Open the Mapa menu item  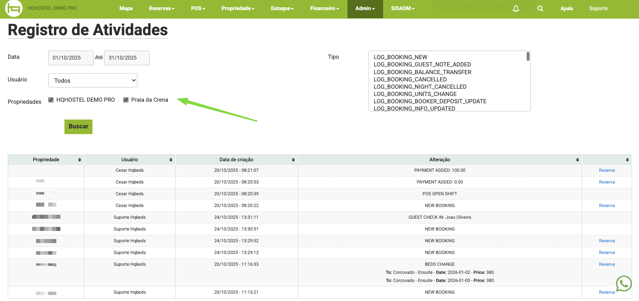click(126, 9)
